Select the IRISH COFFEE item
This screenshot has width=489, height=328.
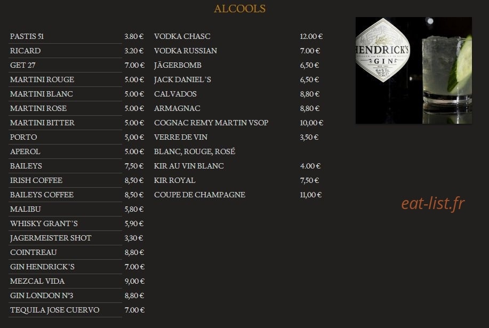pos(36,180)
